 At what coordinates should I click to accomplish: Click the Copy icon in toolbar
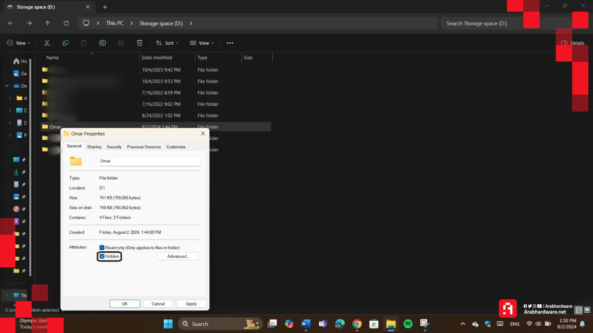[65, 43]
